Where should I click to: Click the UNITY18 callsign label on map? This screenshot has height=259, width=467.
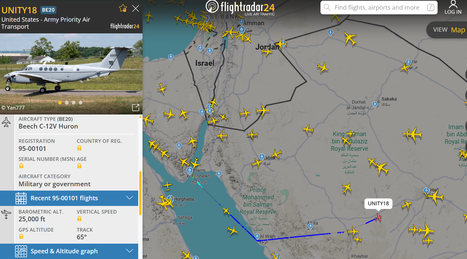378,203
